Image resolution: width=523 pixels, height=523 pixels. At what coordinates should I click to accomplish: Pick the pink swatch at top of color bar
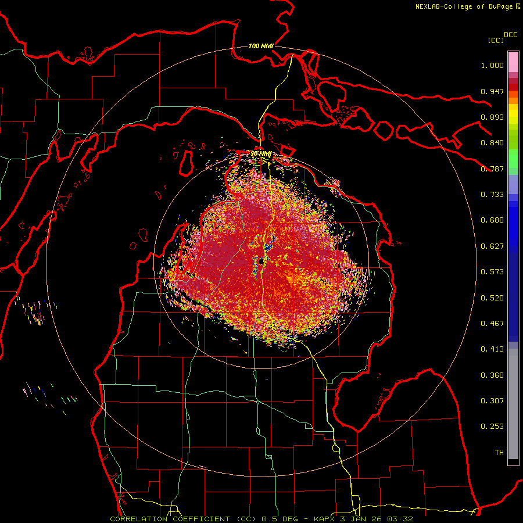(x=513, y=62)
